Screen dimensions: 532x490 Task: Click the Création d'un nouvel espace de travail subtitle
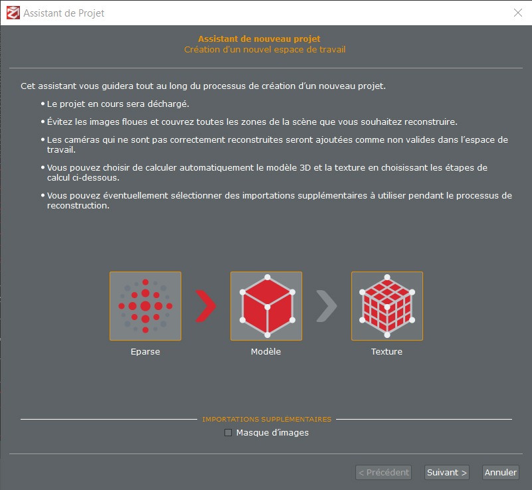point(264,50)
